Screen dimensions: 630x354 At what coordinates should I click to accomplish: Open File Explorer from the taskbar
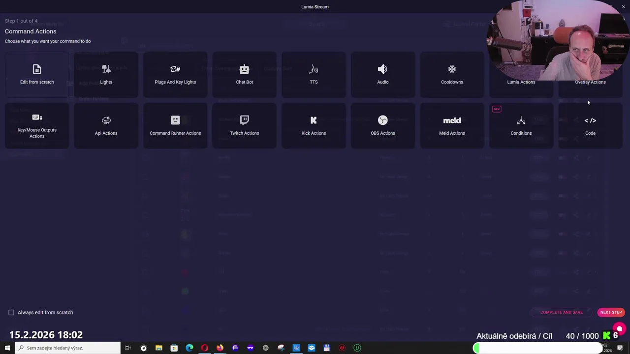point(159,348)
